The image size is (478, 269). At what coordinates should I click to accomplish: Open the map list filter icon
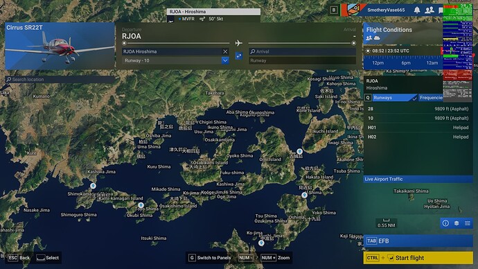click(x=468, y=223)
